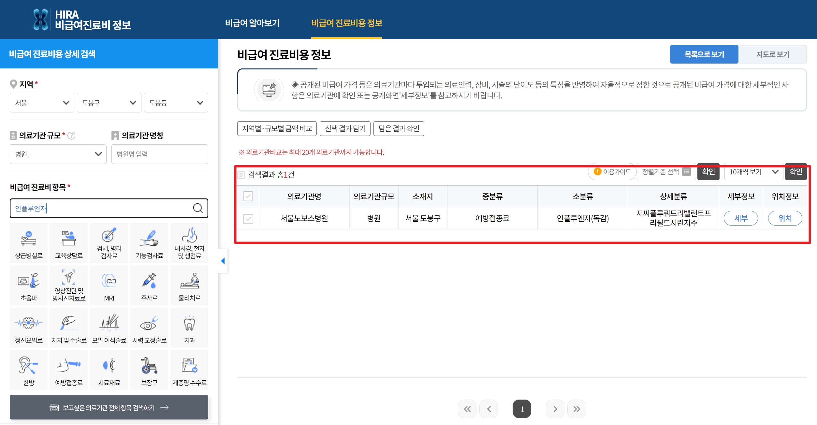The width and height of the screenshot is (817, 425).
Task: Open the 서울 city dropdown
Action: coord(42,103)
